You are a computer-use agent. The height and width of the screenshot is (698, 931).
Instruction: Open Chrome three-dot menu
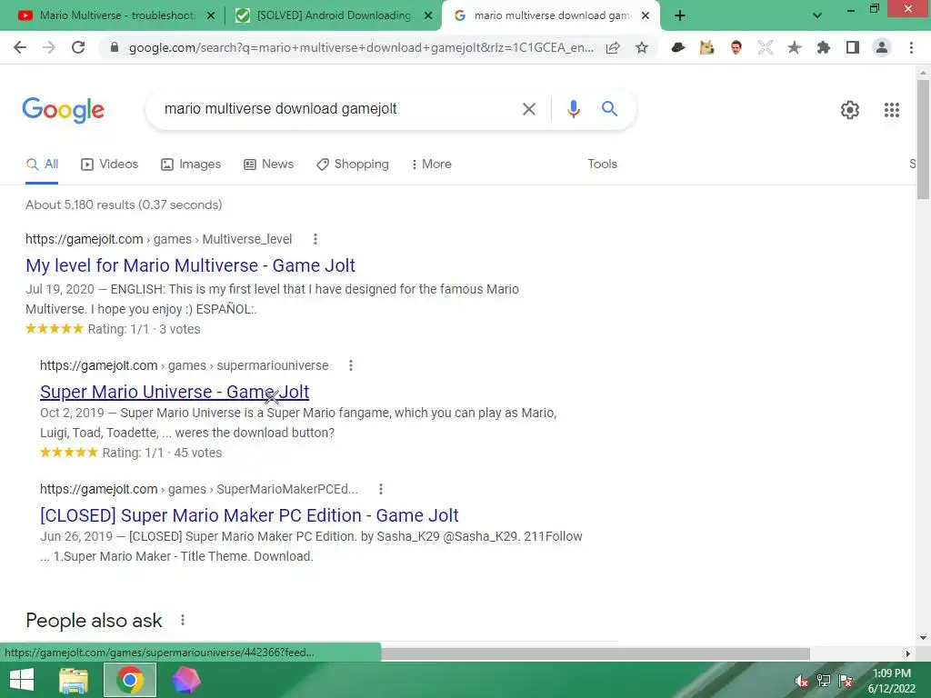pyautogui.click(x=911, y=47)
